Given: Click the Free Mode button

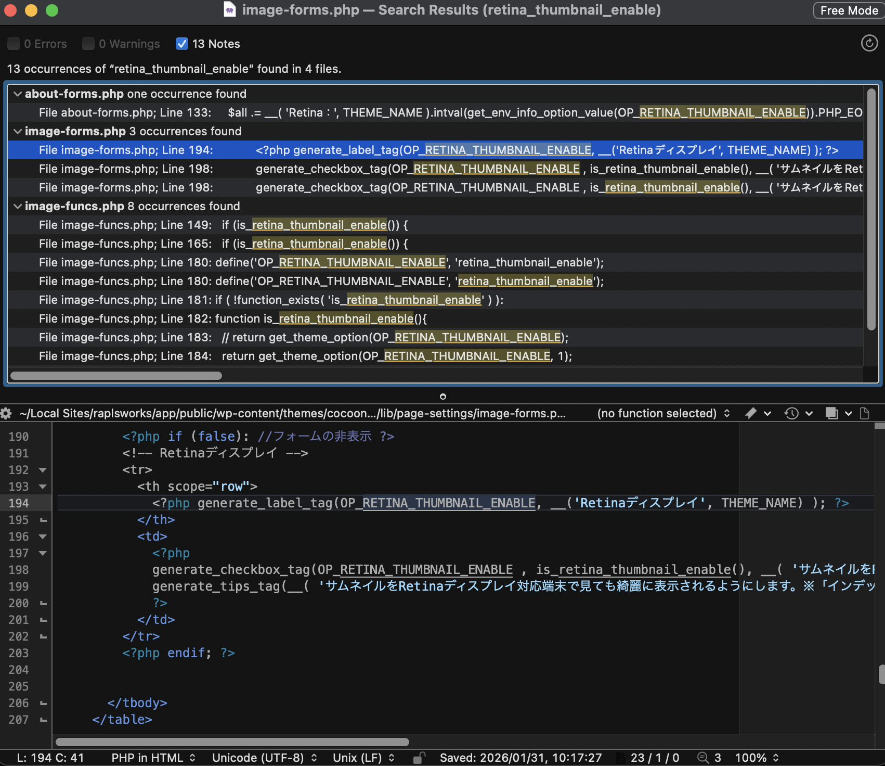Looking at the screenshot, I should point(849,10).
